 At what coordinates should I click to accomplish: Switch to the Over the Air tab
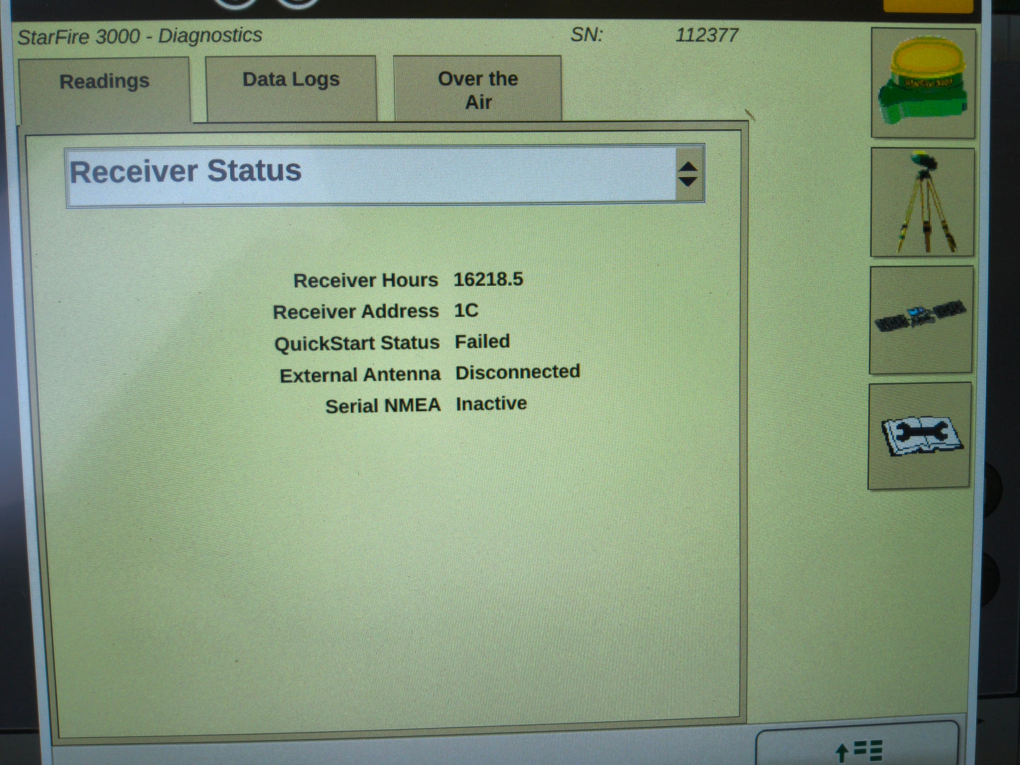(478, 89)
